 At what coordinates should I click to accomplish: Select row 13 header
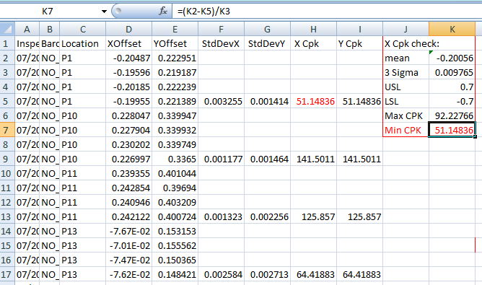tap(7, 217)
